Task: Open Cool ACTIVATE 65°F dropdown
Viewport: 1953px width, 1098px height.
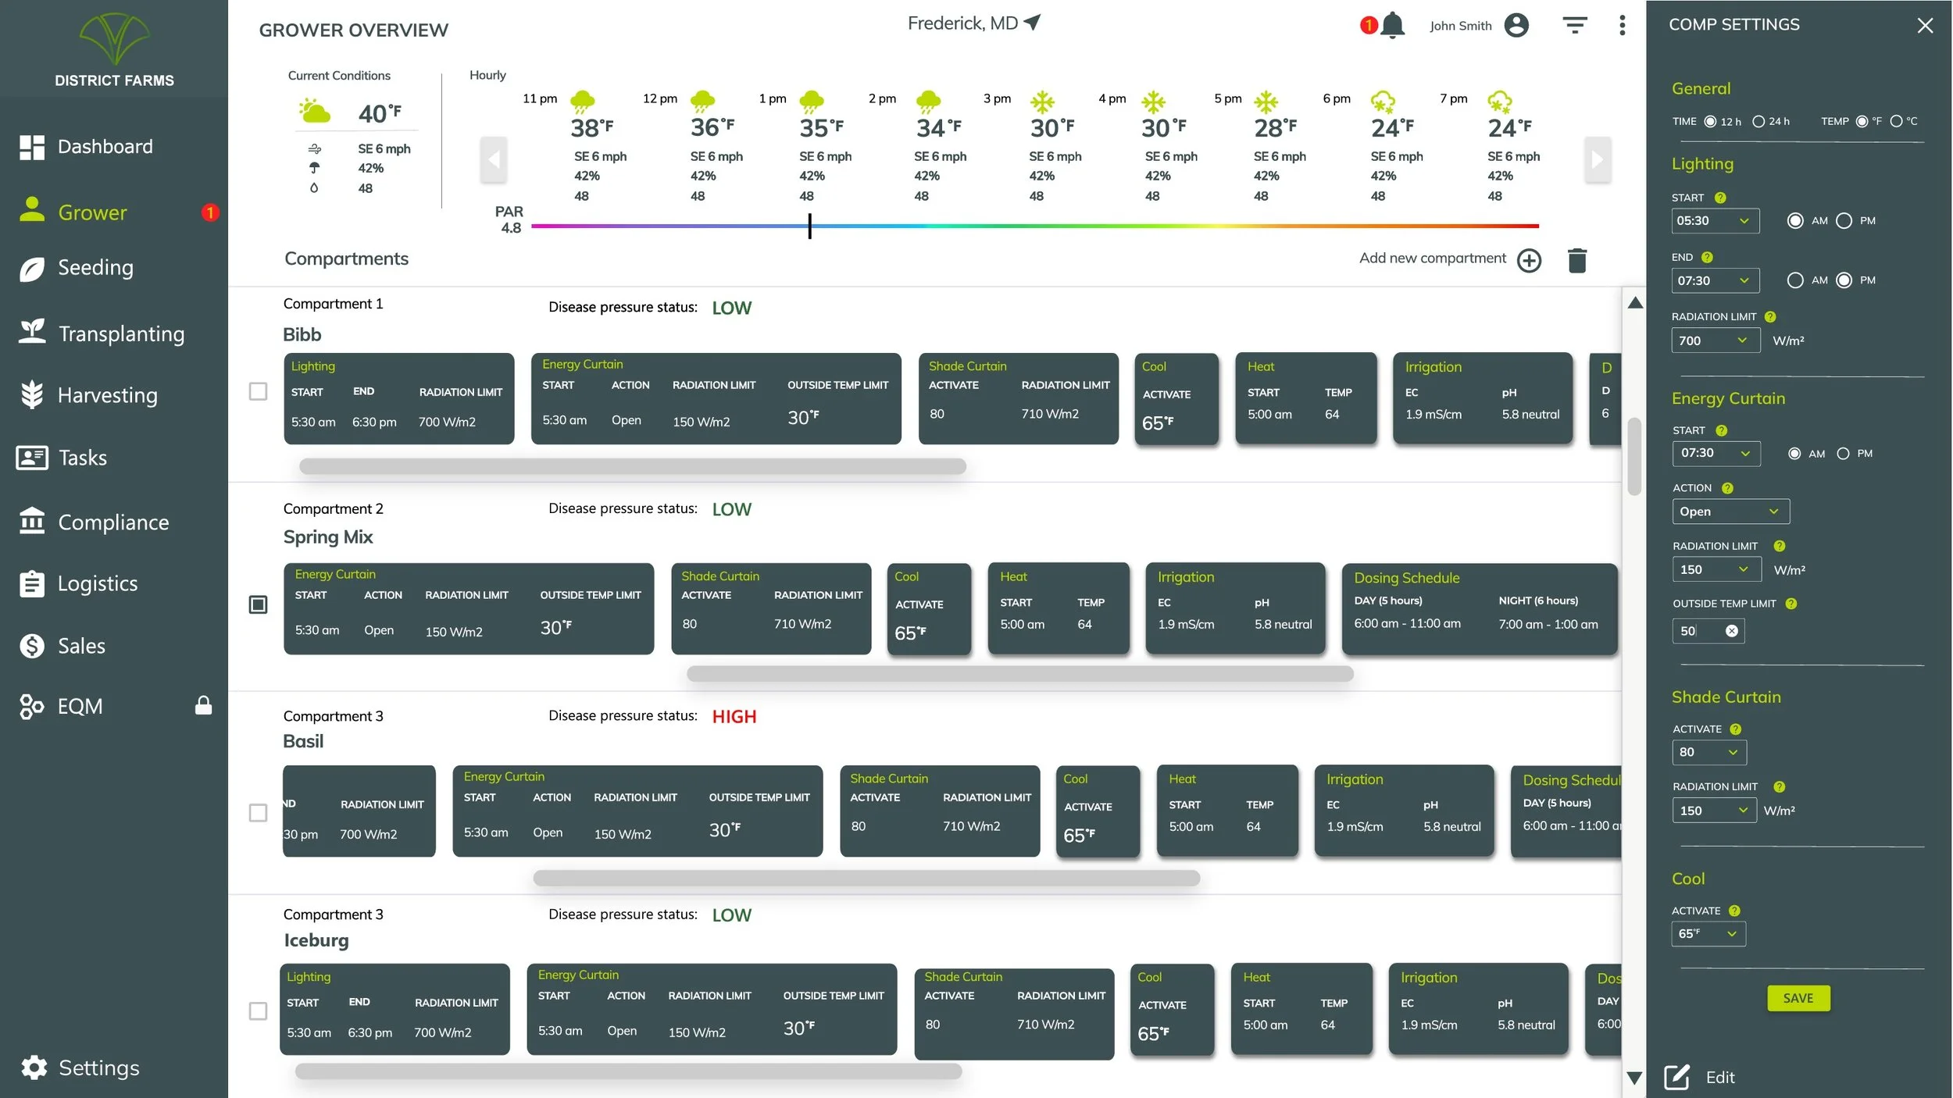Action: [1708, 934]
